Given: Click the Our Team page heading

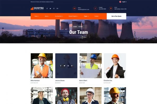Looking at the screenshot, I should (78, 32).
